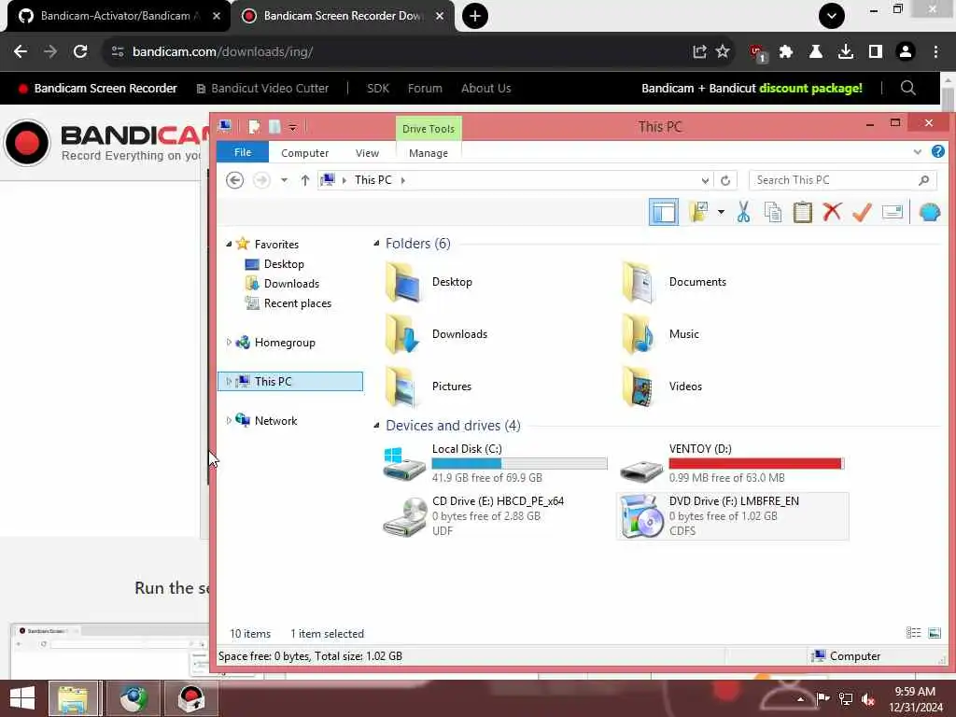Click the scissors Cut icon in Explorer toolbar

(743, 212)
